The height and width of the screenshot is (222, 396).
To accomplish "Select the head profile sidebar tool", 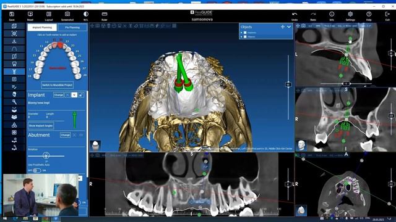I will pos(14,94).
